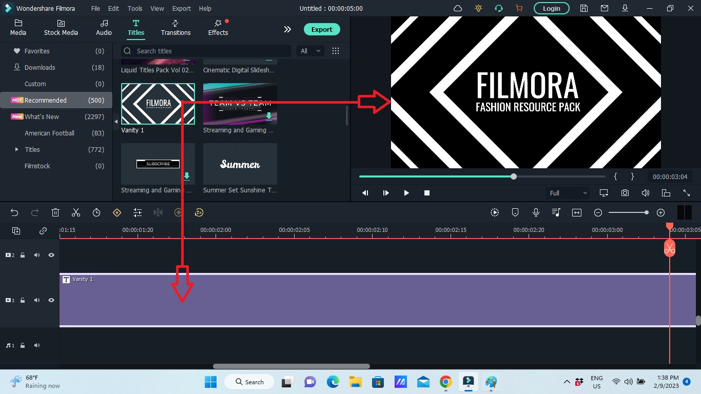Open the View menu
This screenshot has height=394, width=701.
157,8
